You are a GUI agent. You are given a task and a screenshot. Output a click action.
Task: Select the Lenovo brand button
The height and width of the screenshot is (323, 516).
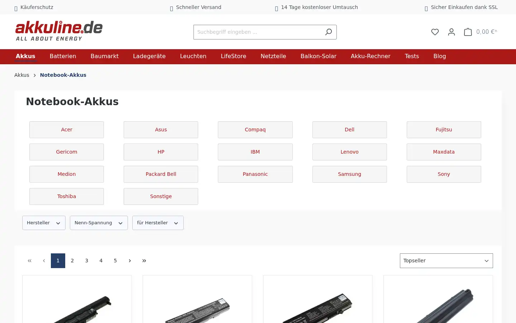(350, 152)
